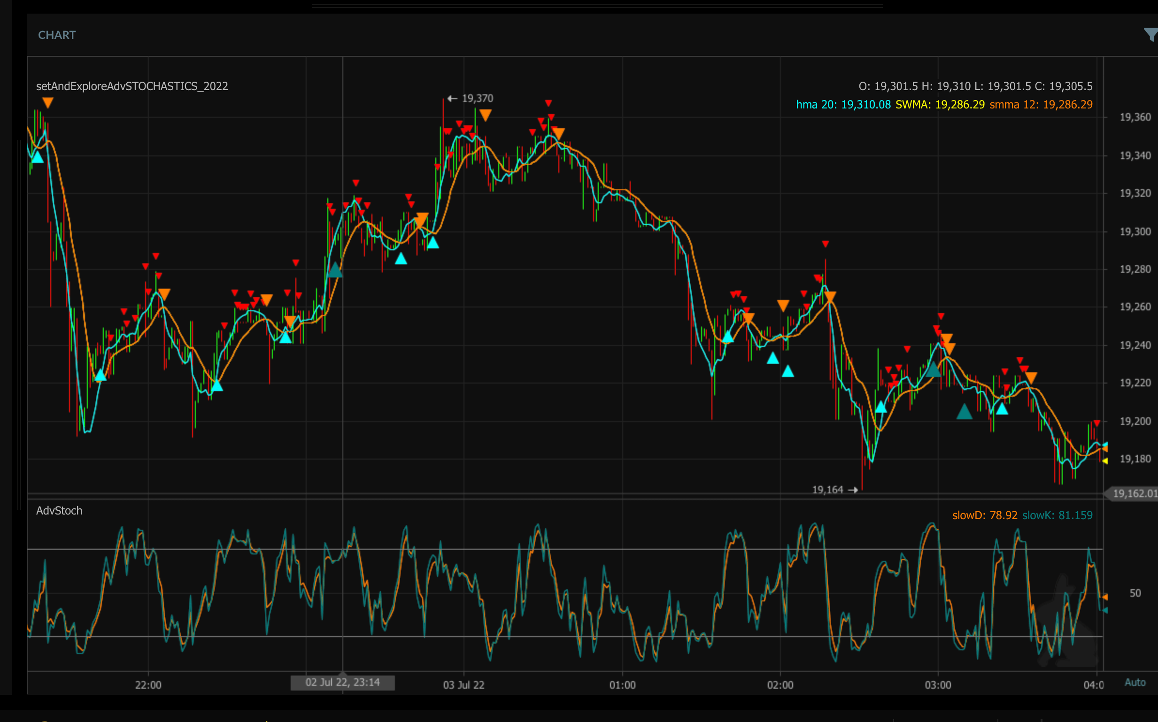
Task: Click the slowD value label
Action: point(985,515)
